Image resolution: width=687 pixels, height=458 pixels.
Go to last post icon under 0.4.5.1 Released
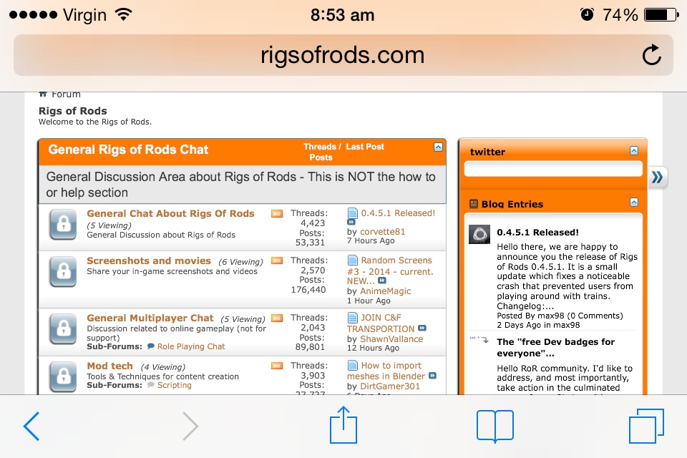351,223
